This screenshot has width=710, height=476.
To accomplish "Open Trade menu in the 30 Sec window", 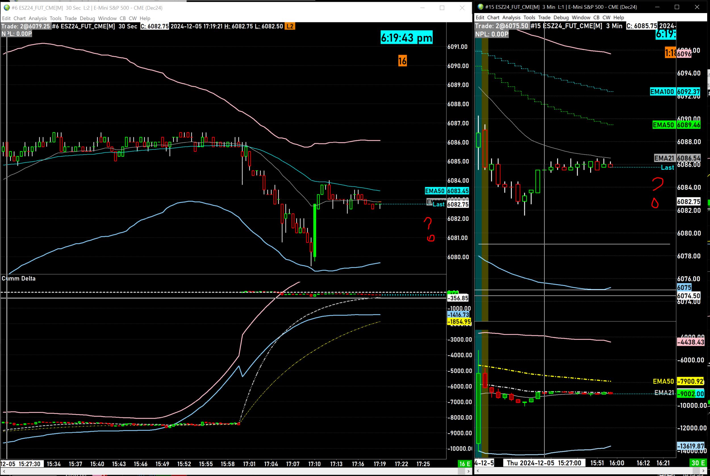I will [70, 18].
